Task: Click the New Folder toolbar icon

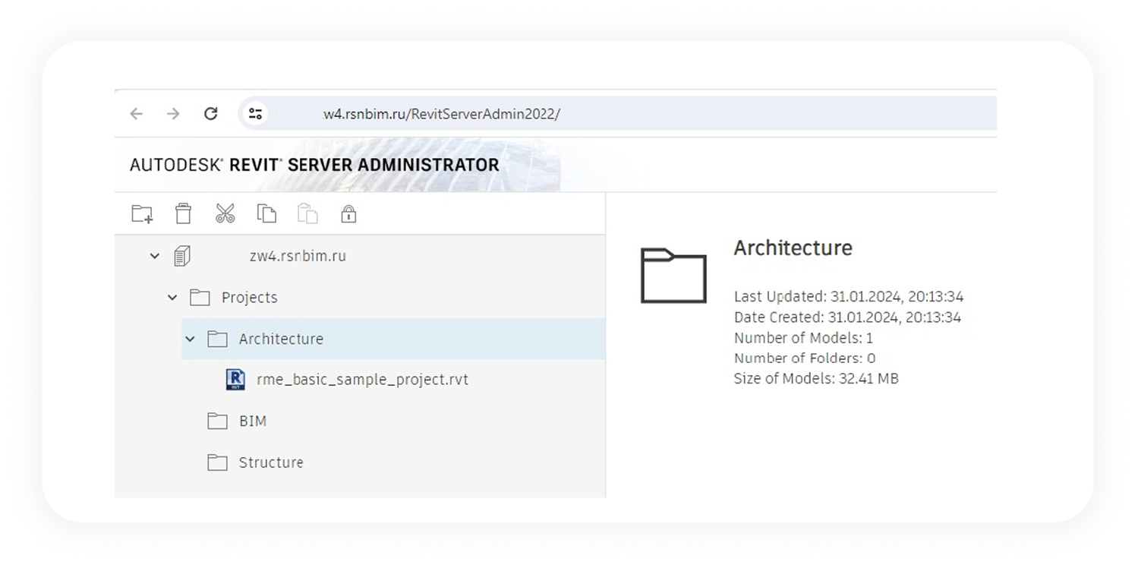Action: click(142, 214)
